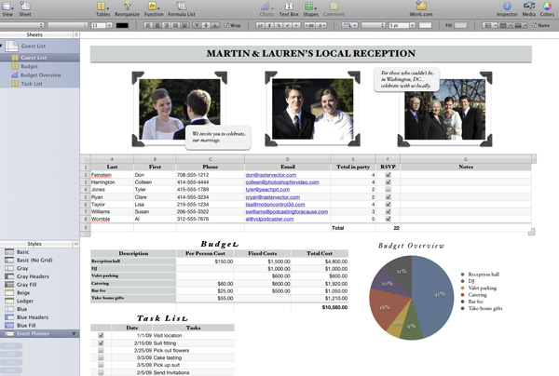The height and width of the screenshot is (376, 559).
Task: Select the Budget Overview chart item
Action: pyautogui.click(x=39, y=74)
